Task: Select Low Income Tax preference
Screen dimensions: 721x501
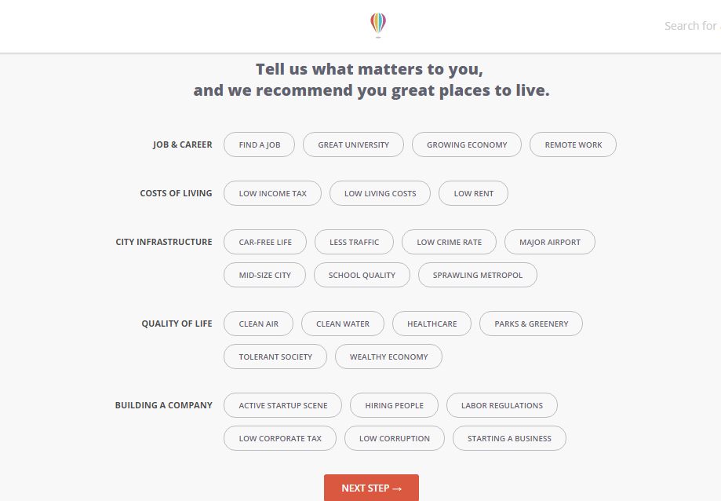Action: point(273,193)
